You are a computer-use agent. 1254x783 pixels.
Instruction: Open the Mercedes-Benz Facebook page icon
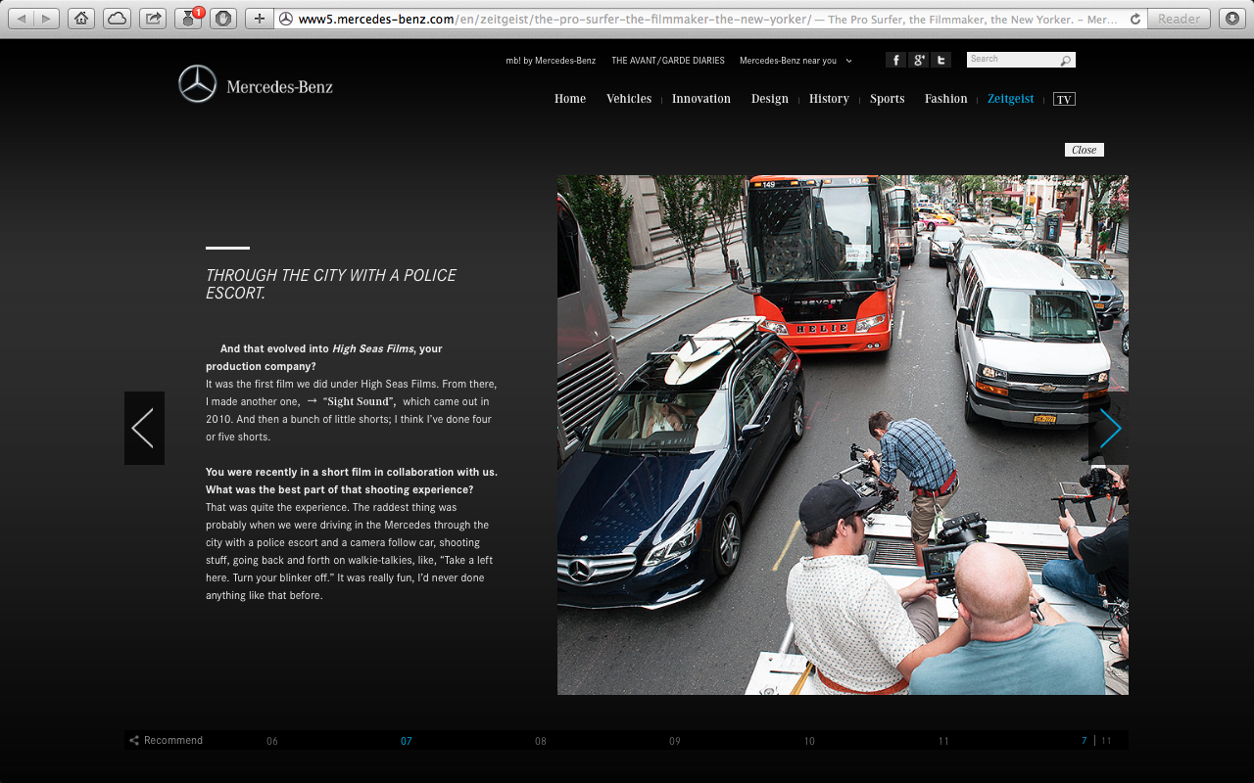pos(895,60)
